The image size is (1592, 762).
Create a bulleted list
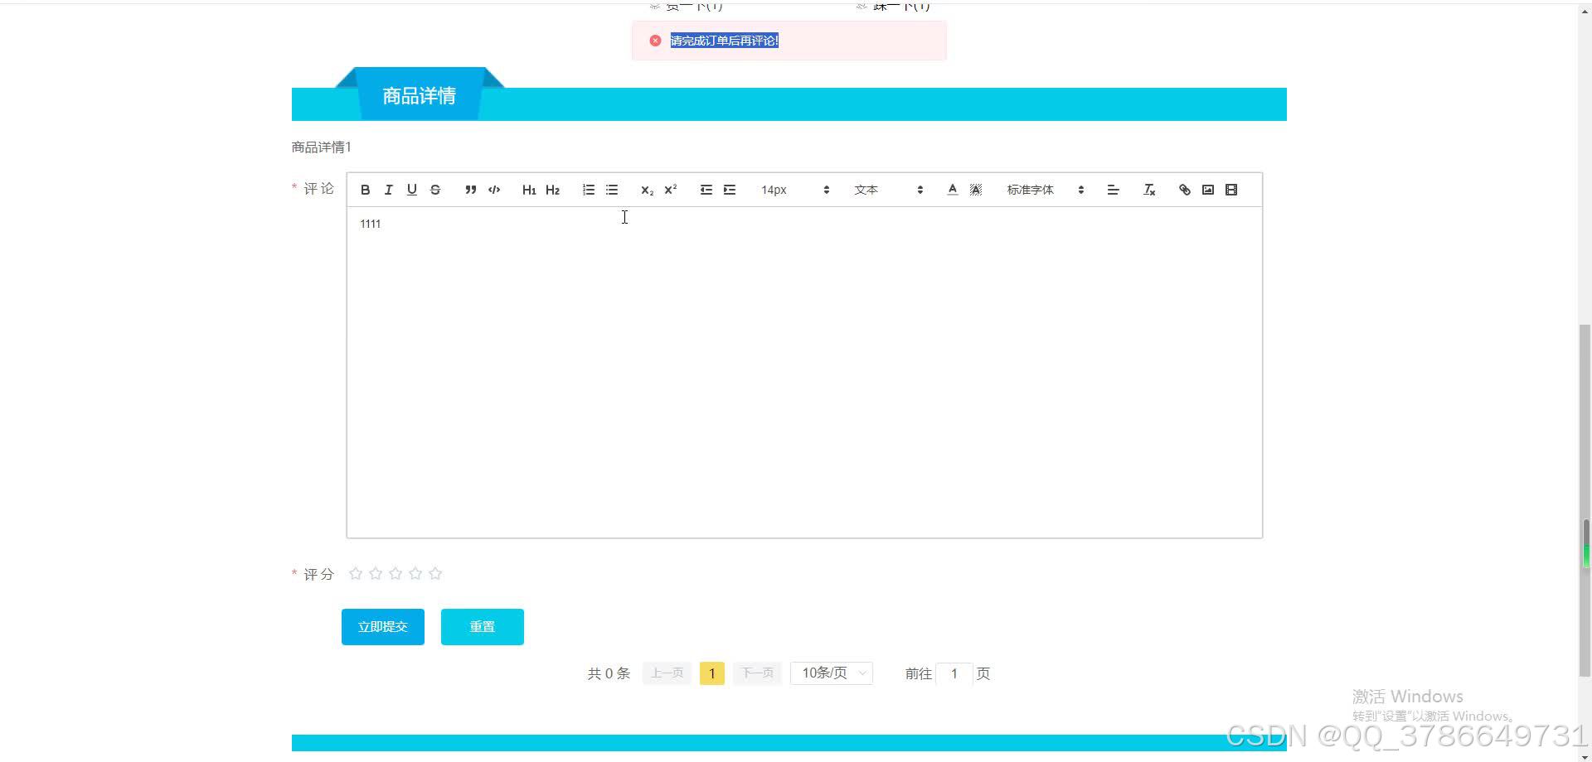coord(612,190)
